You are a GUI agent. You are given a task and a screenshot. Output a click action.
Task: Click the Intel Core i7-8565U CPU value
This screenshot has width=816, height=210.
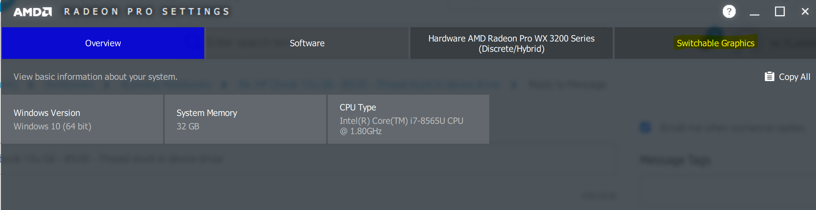point(401,126)
